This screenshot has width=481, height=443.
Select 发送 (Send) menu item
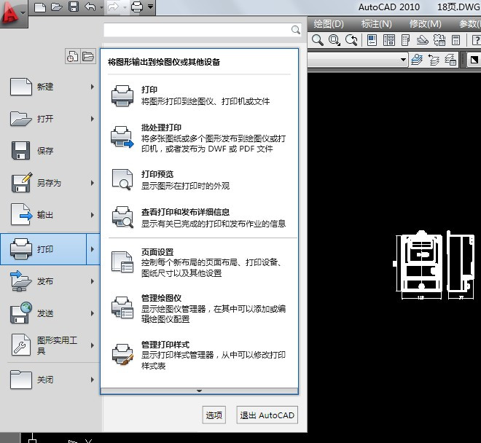pos(50,313)
